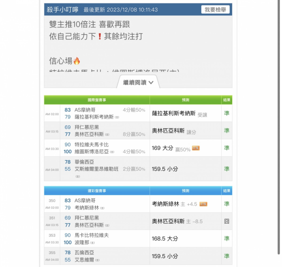Click the 168.5 大分 prediction
Image resolution: width=282 pixels, height=267 pixels.
pos(165,239)
